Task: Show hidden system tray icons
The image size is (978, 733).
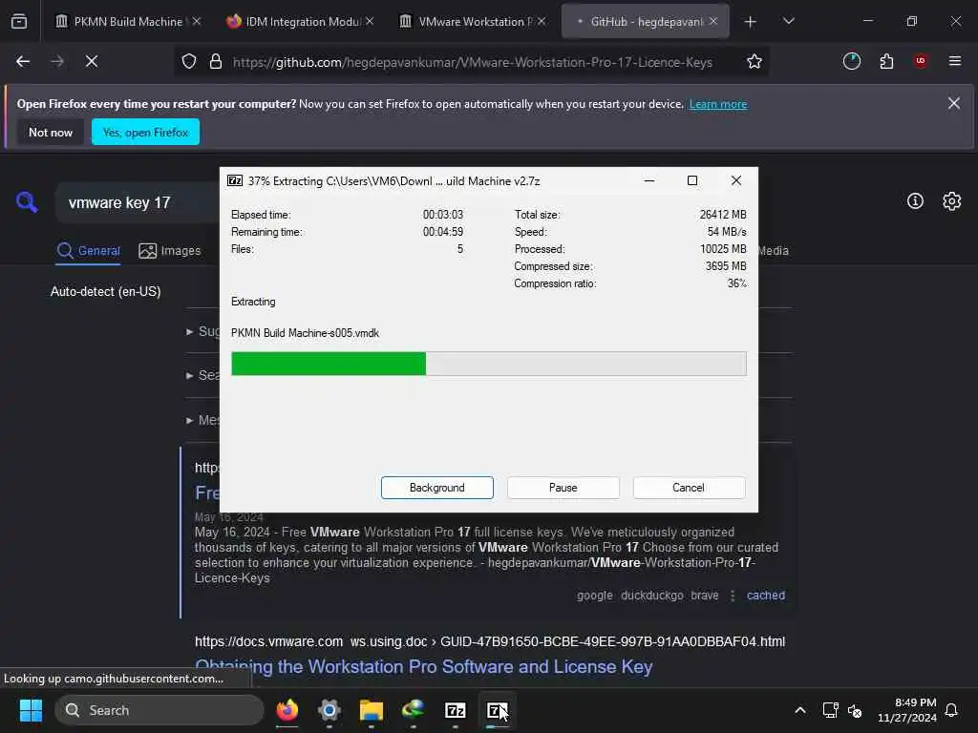Action: [800, 710]
